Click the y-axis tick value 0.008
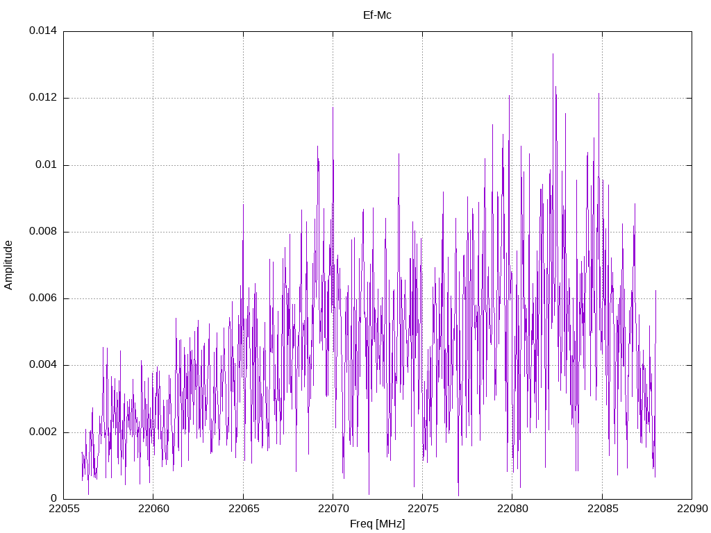This screenshot has width=711, height=533. (43, 232)
